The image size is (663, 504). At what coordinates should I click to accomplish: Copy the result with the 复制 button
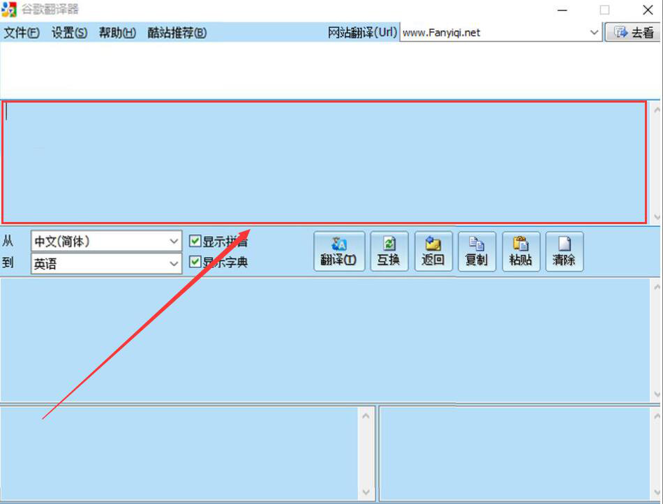tap(477, 251)
